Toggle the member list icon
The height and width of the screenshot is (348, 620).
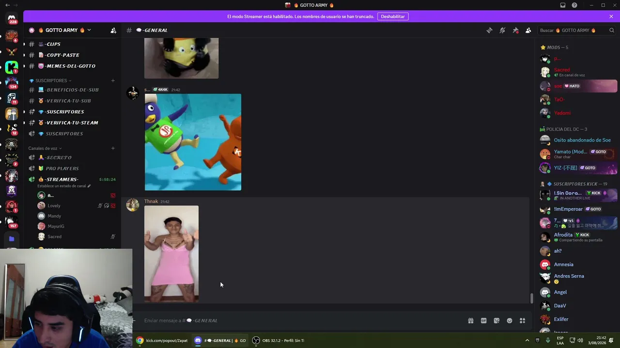[x=528, y=30]
